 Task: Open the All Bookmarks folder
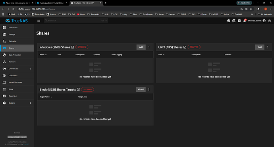pyautogui.click(x=265, y=14)
